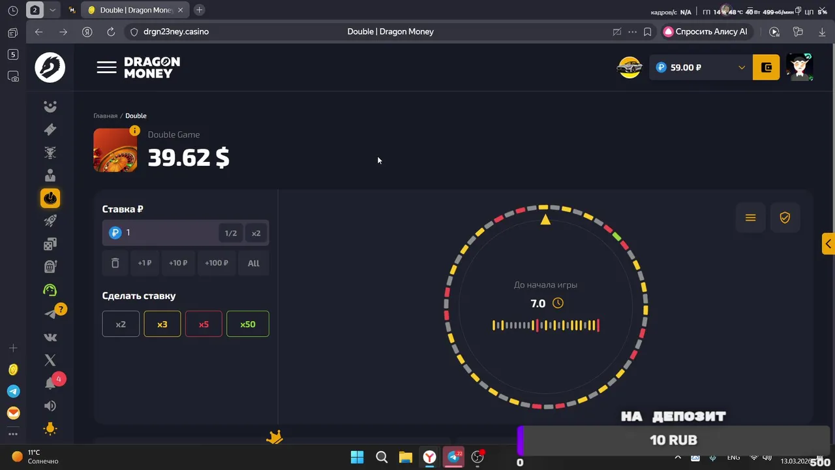The height and width of the screenshot is (470, 835).
Task: Open game history list icon
Action: coord(750,218)
